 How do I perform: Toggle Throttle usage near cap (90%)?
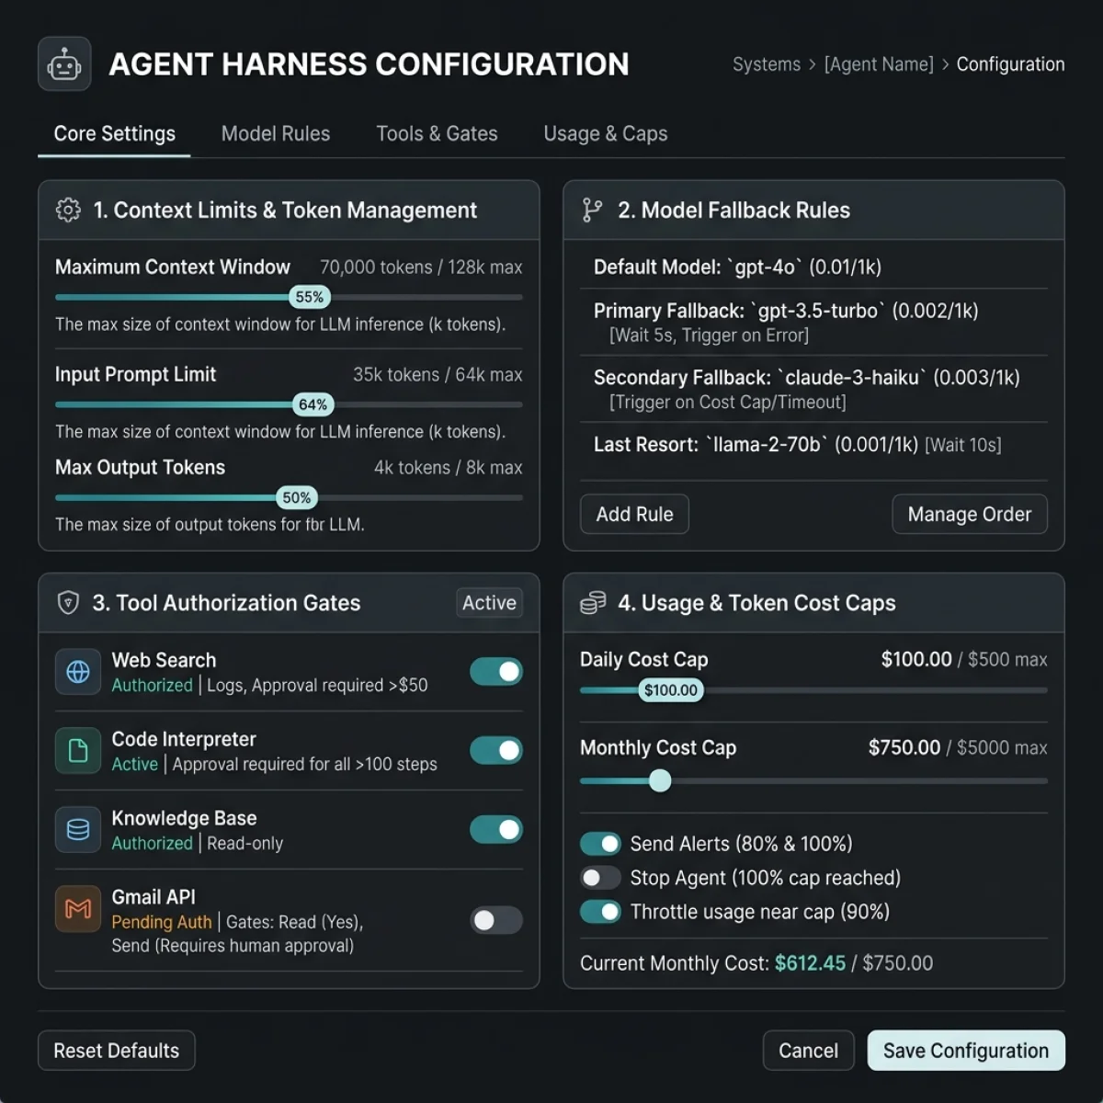coord(600,912)
